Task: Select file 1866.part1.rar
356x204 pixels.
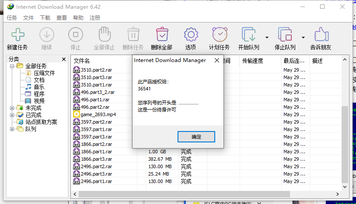Action: click(96, 152)
